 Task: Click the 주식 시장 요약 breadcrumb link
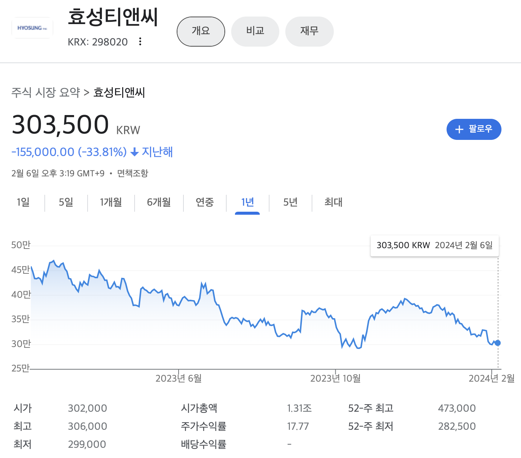point(45,93)
